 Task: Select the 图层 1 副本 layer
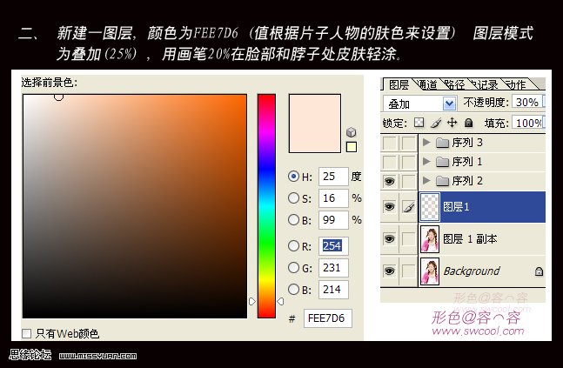coord(479,238)
